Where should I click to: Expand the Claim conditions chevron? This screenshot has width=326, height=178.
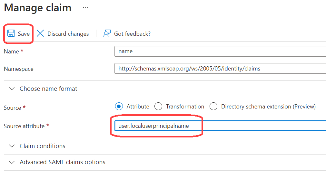[12, 146]
